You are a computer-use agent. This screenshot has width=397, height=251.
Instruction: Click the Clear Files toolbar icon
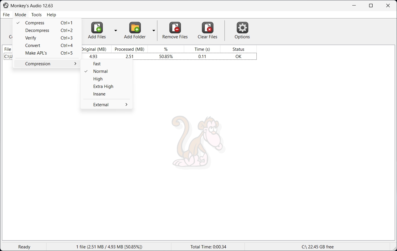coord(208,28)
